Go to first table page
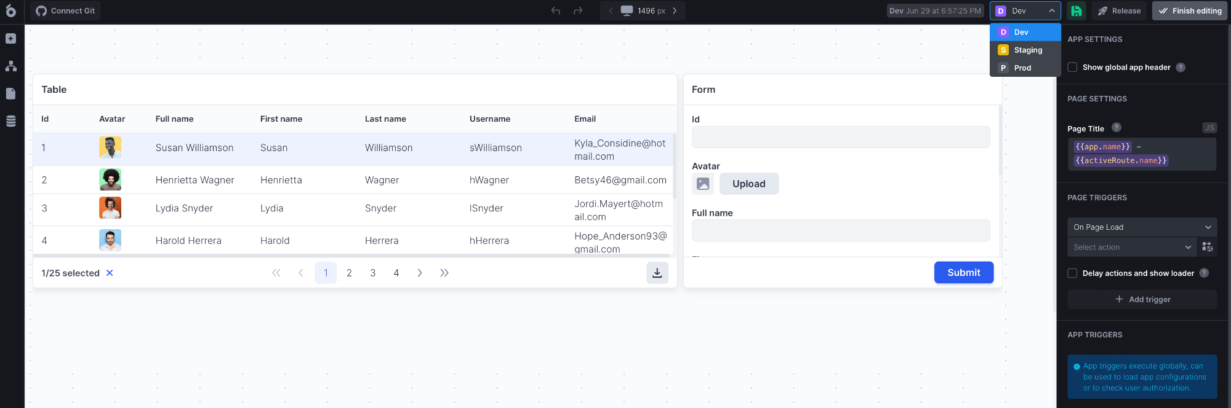The image size is (1231, 408). pos(276,273)
